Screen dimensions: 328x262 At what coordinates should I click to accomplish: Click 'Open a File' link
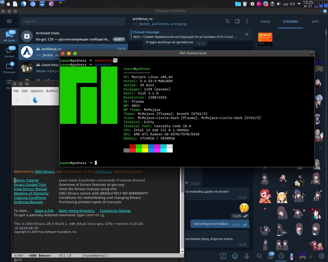click(44, 211)
